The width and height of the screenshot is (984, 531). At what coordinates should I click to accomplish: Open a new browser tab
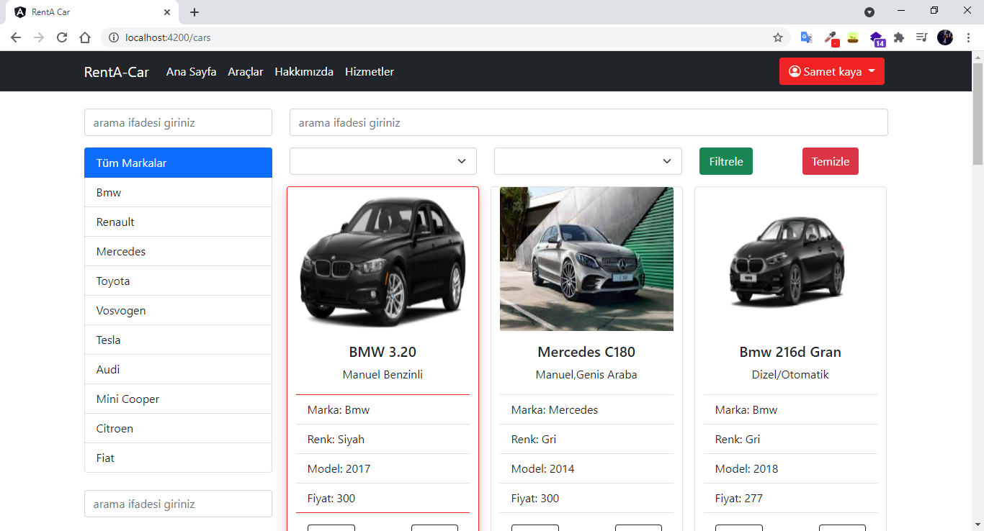point(194,12)
